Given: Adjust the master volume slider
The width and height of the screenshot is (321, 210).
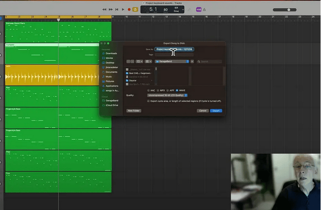Looking at the screenshot, I should (289, 9).
